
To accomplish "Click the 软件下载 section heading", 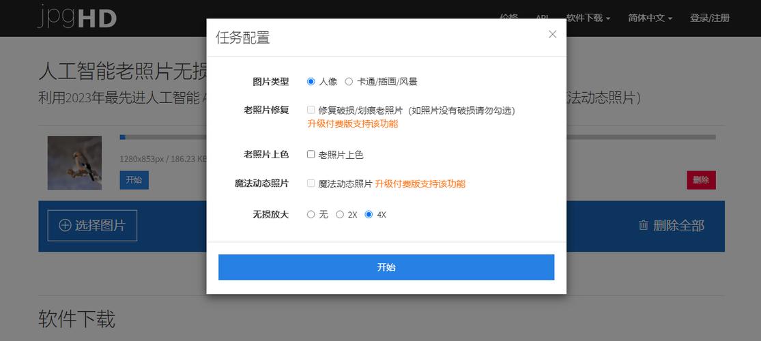I will pos(76,320).
